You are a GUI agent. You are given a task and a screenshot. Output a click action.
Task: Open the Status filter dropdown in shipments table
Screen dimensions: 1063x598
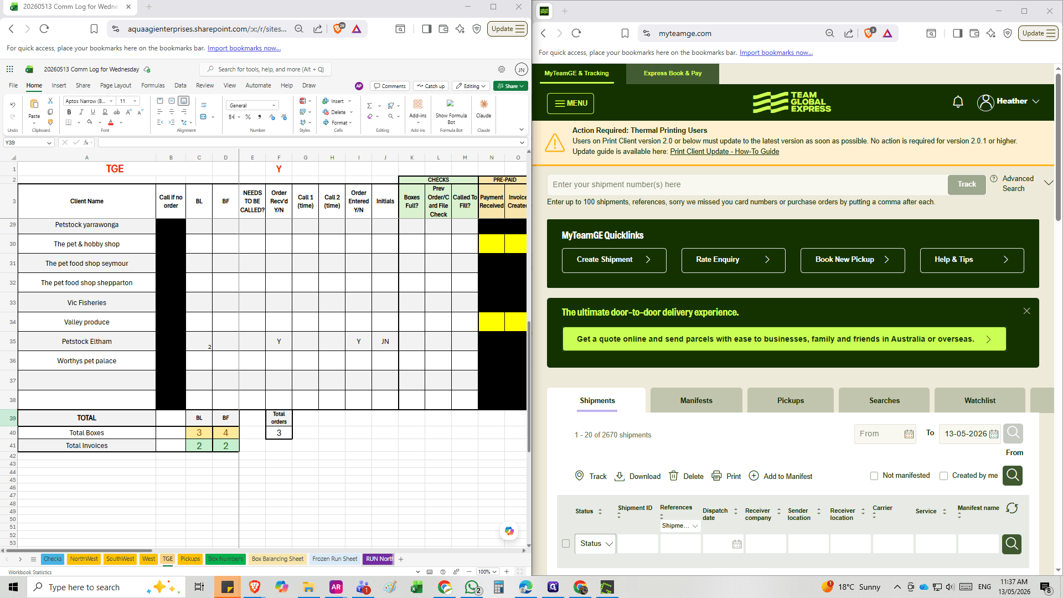595,544
